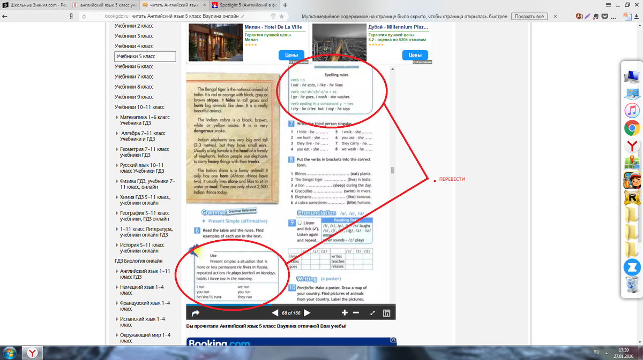Open Учебники 7 класс link
This screenshot has height=360, width=643.
coord(134,76)
